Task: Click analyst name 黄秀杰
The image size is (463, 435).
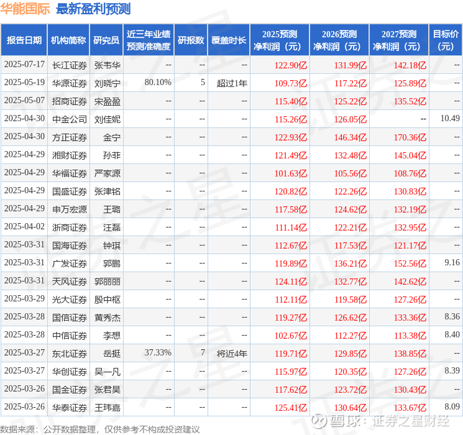Action: click(107, 318)
